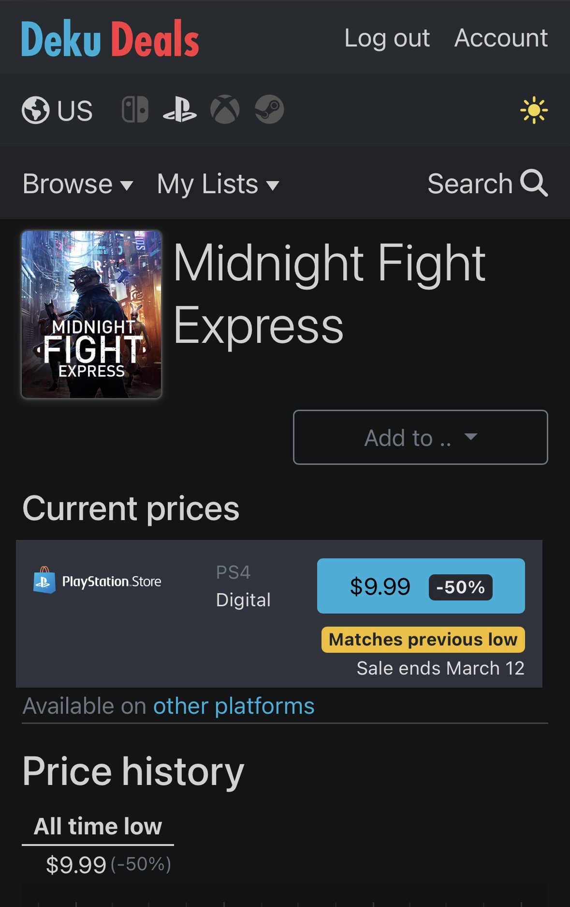Screen dimensions: 570x907
Task: Toggle light theme with sun icon
Action: click(x=534, y=110)
